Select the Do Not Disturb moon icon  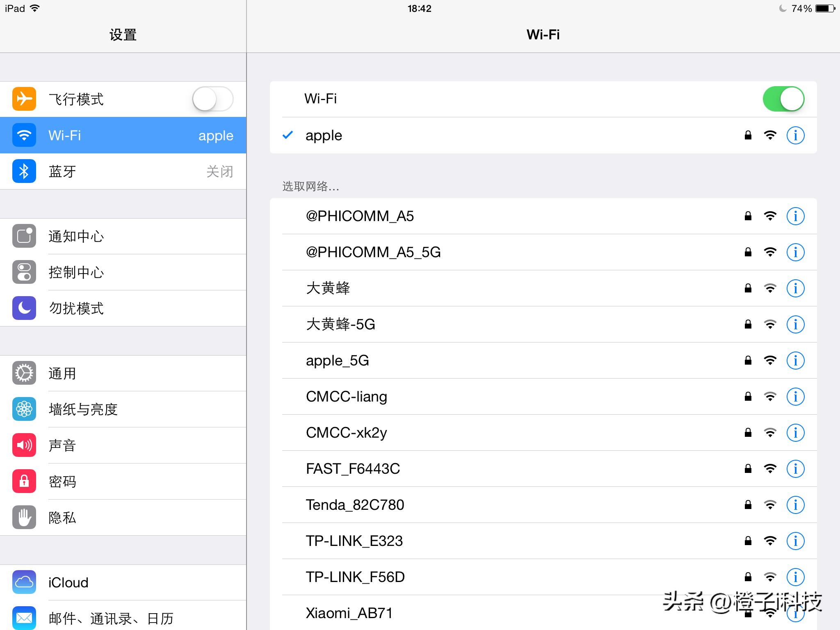click(23, 308)
